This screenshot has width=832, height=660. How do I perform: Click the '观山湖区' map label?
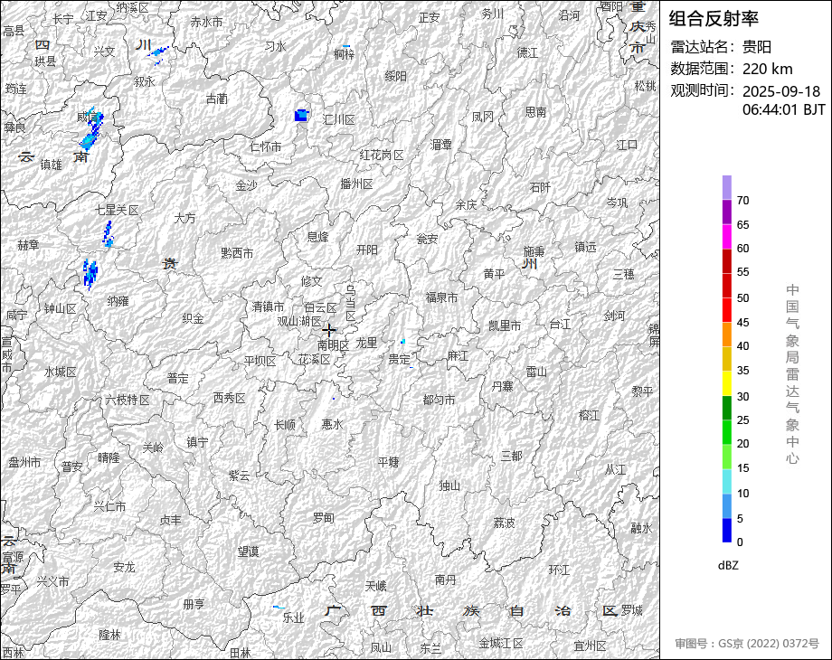(x=299, y=322)
